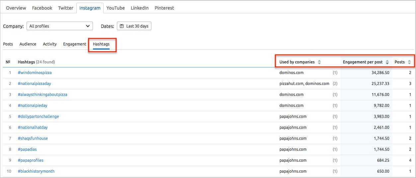
Task: Open the #dollypartonchallenge hashtag
Action: (38, 116)
